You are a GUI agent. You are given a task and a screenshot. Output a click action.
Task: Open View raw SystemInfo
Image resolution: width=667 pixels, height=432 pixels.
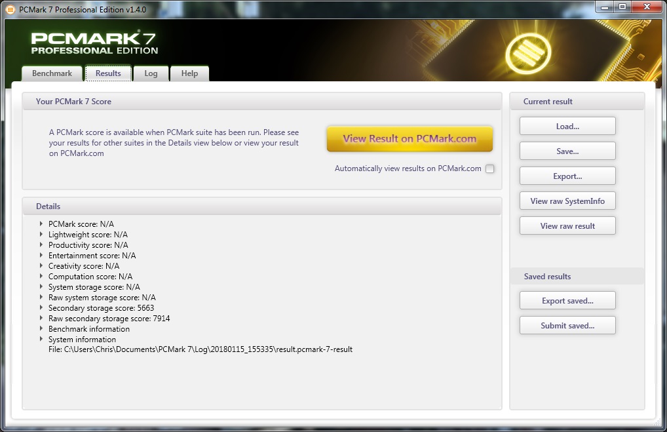[x=567, y=201]
